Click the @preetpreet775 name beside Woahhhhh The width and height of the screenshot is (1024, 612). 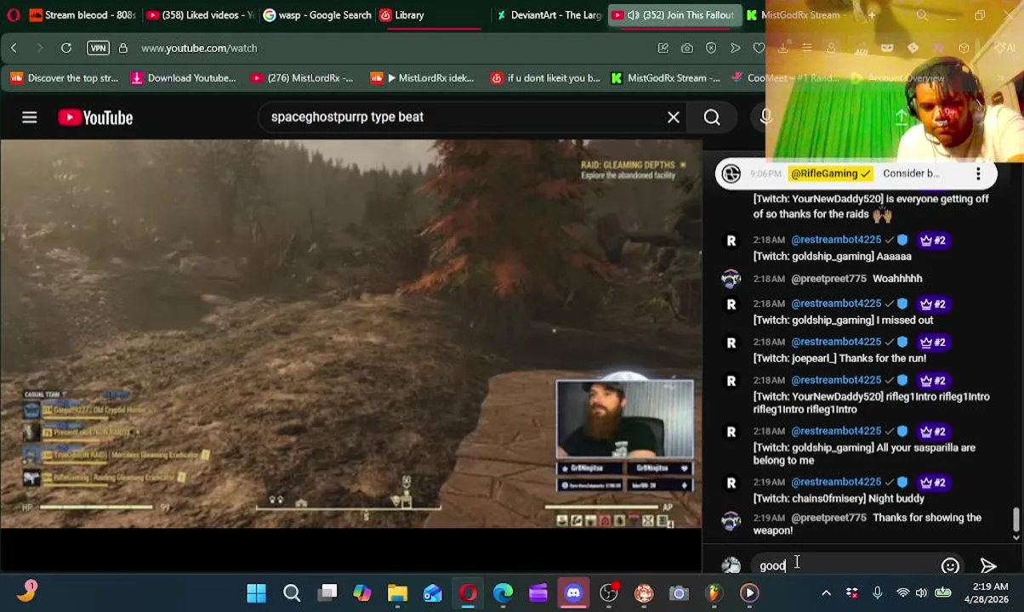828,279
